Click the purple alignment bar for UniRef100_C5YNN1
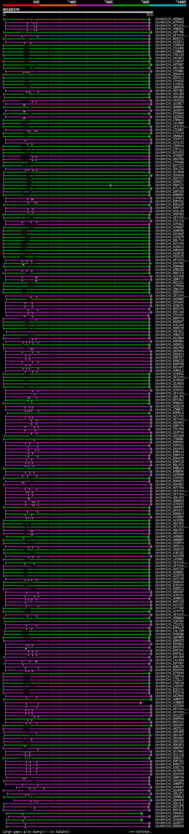 (x=78, y=72)
